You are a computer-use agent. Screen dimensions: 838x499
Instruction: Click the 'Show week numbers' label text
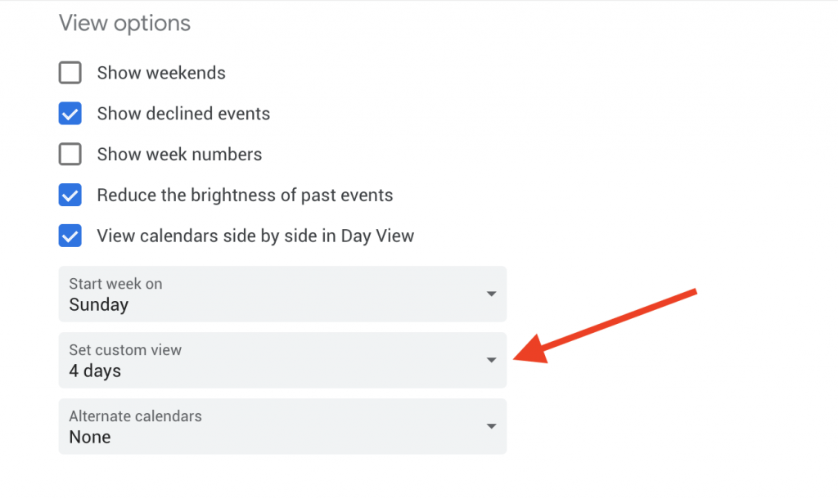point(179,155)
